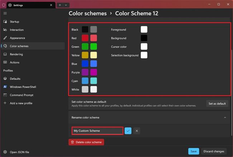The height and width of the screenshot is (157, 233).
Task: Add a new profile
Action: coord(33,103)
